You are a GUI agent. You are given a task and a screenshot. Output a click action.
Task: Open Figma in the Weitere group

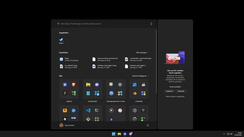point(65,93)
